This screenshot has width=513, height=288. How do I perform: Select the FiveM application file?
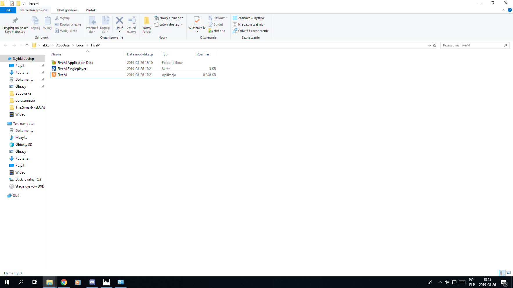pyautogui.click(x=134, y=75)
